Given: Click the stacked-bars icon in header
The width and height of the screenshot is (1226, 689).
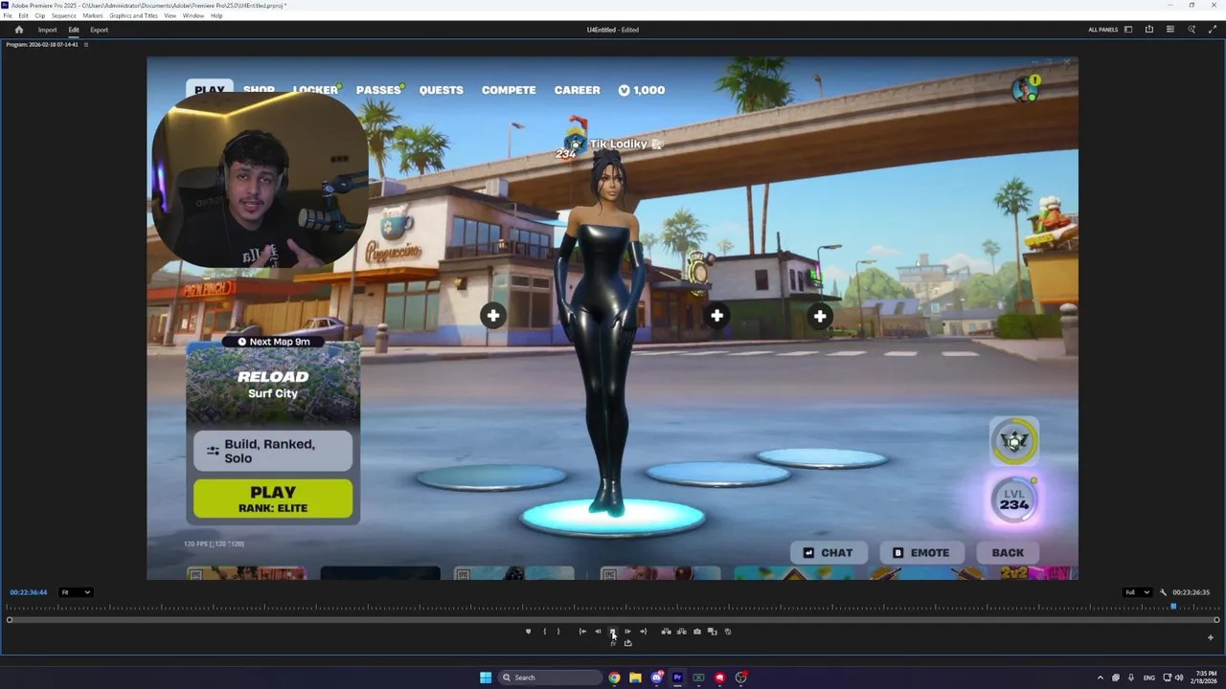Looking at the screenshot, I should tap(1169, 30).
